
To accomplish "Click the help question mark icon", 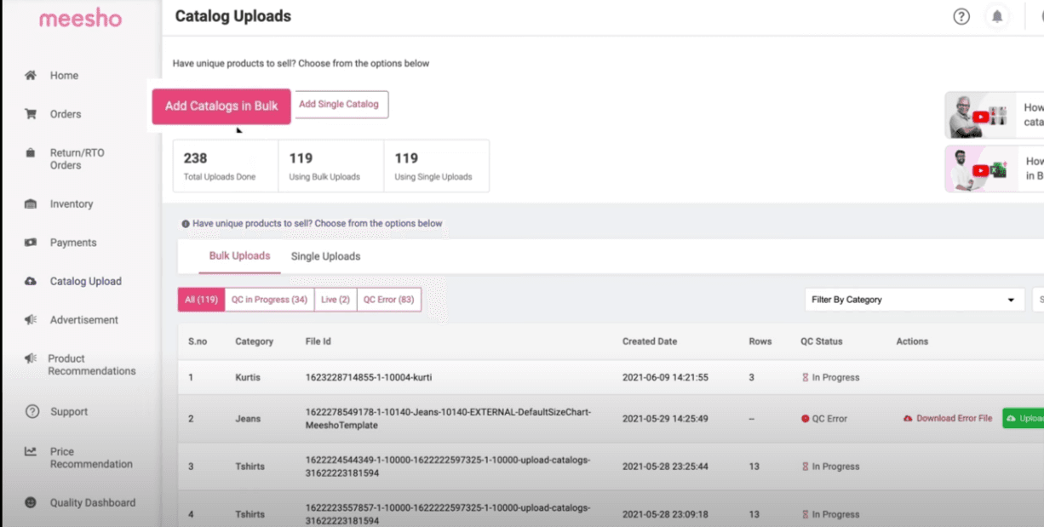I will point(961,16).
